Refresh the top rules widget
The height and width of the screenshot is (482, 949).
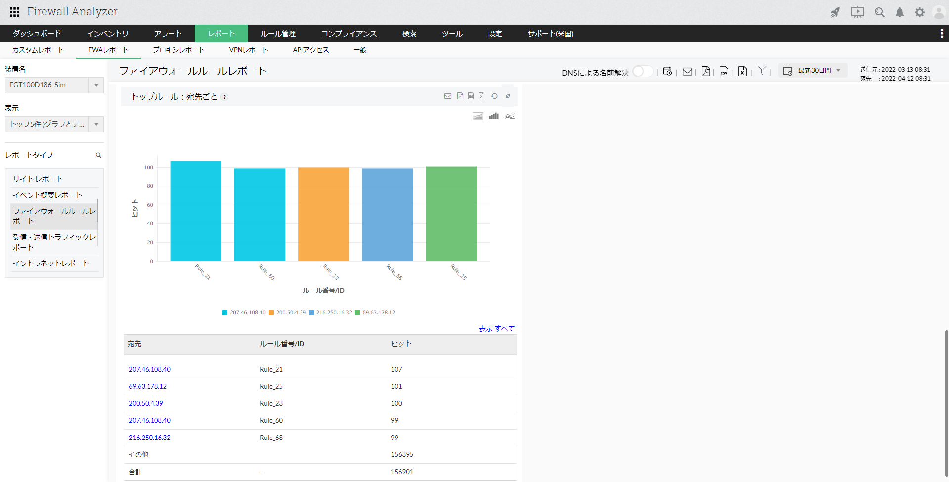(x=494, y=96)
